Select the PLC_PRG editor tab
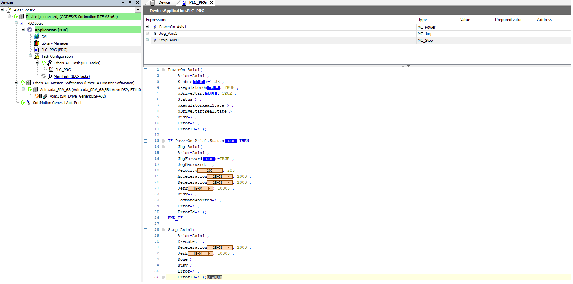 198,3
